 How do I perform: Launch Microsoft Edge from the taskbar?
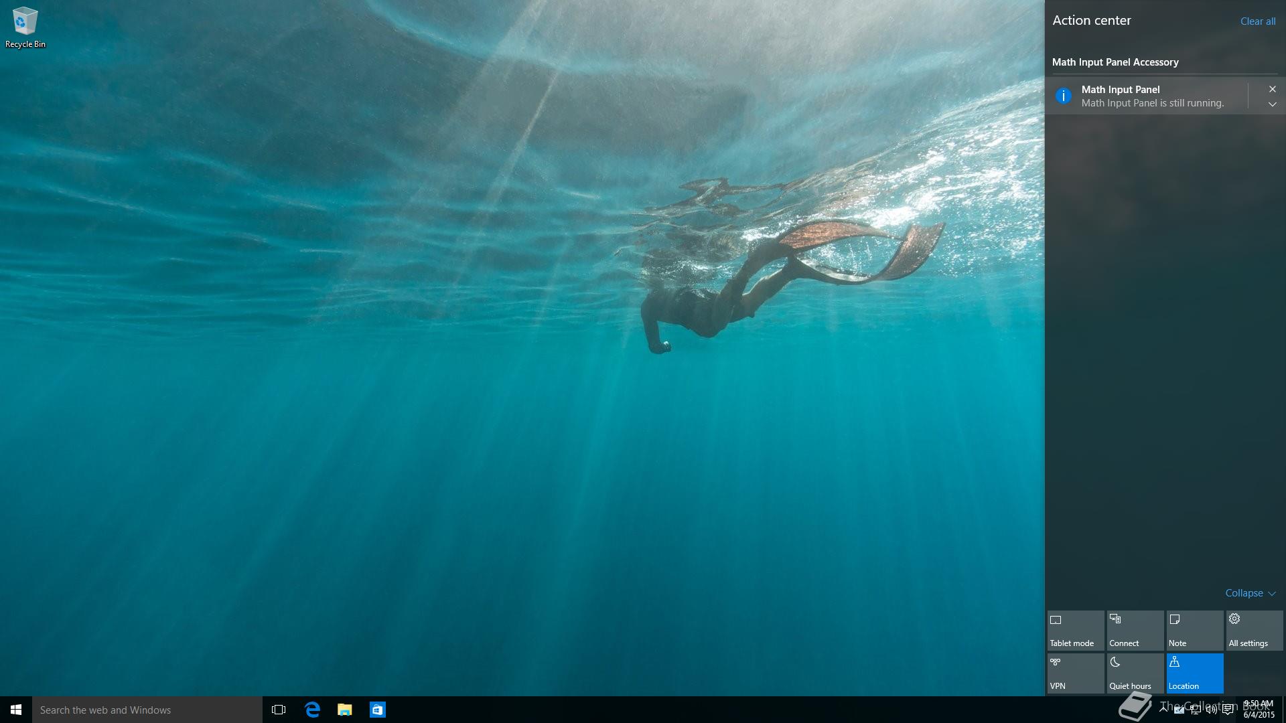tap(312, 710)
